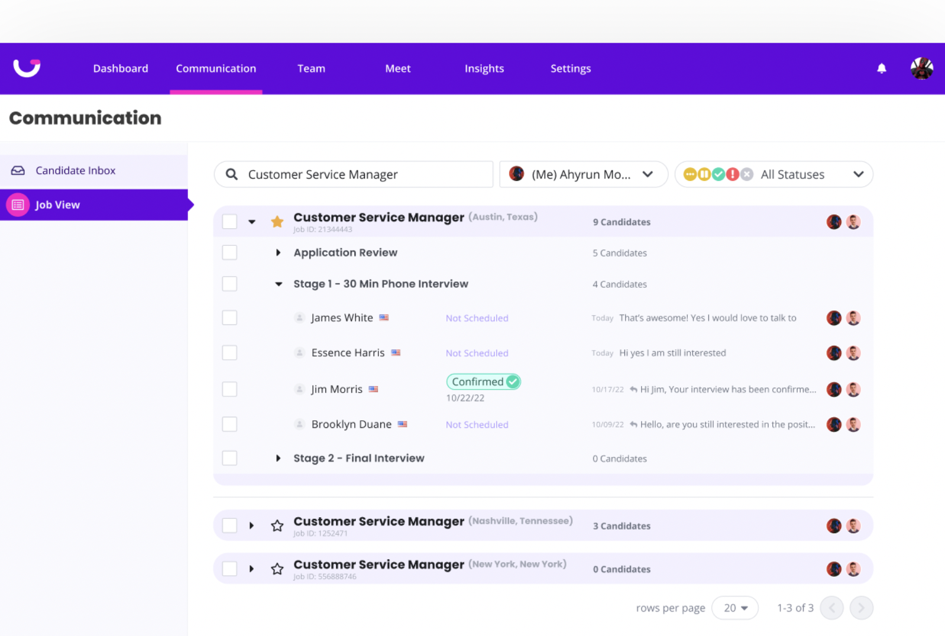Tick the checkbox for James White
Viewport: 945px width, 636px height.
229,317
